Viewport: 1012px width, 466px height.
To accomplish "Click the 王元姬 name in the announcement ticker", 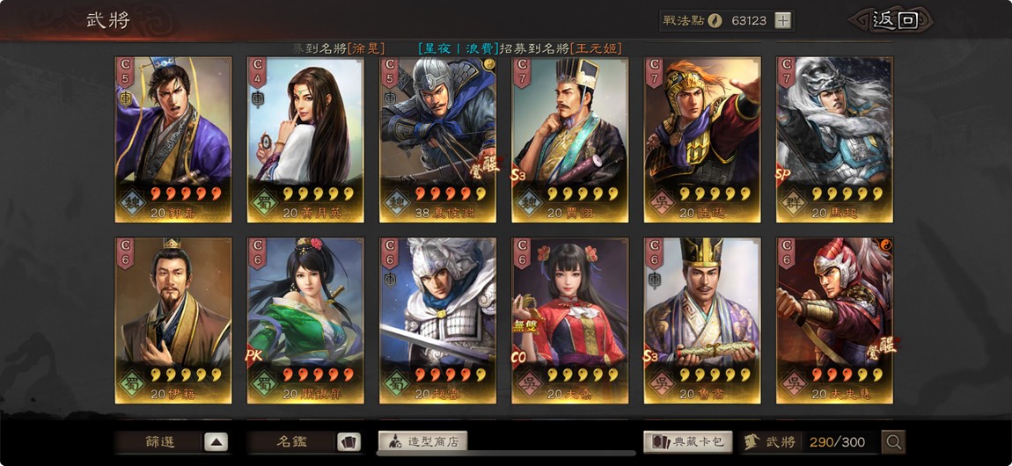I will (x=602, y=48).
